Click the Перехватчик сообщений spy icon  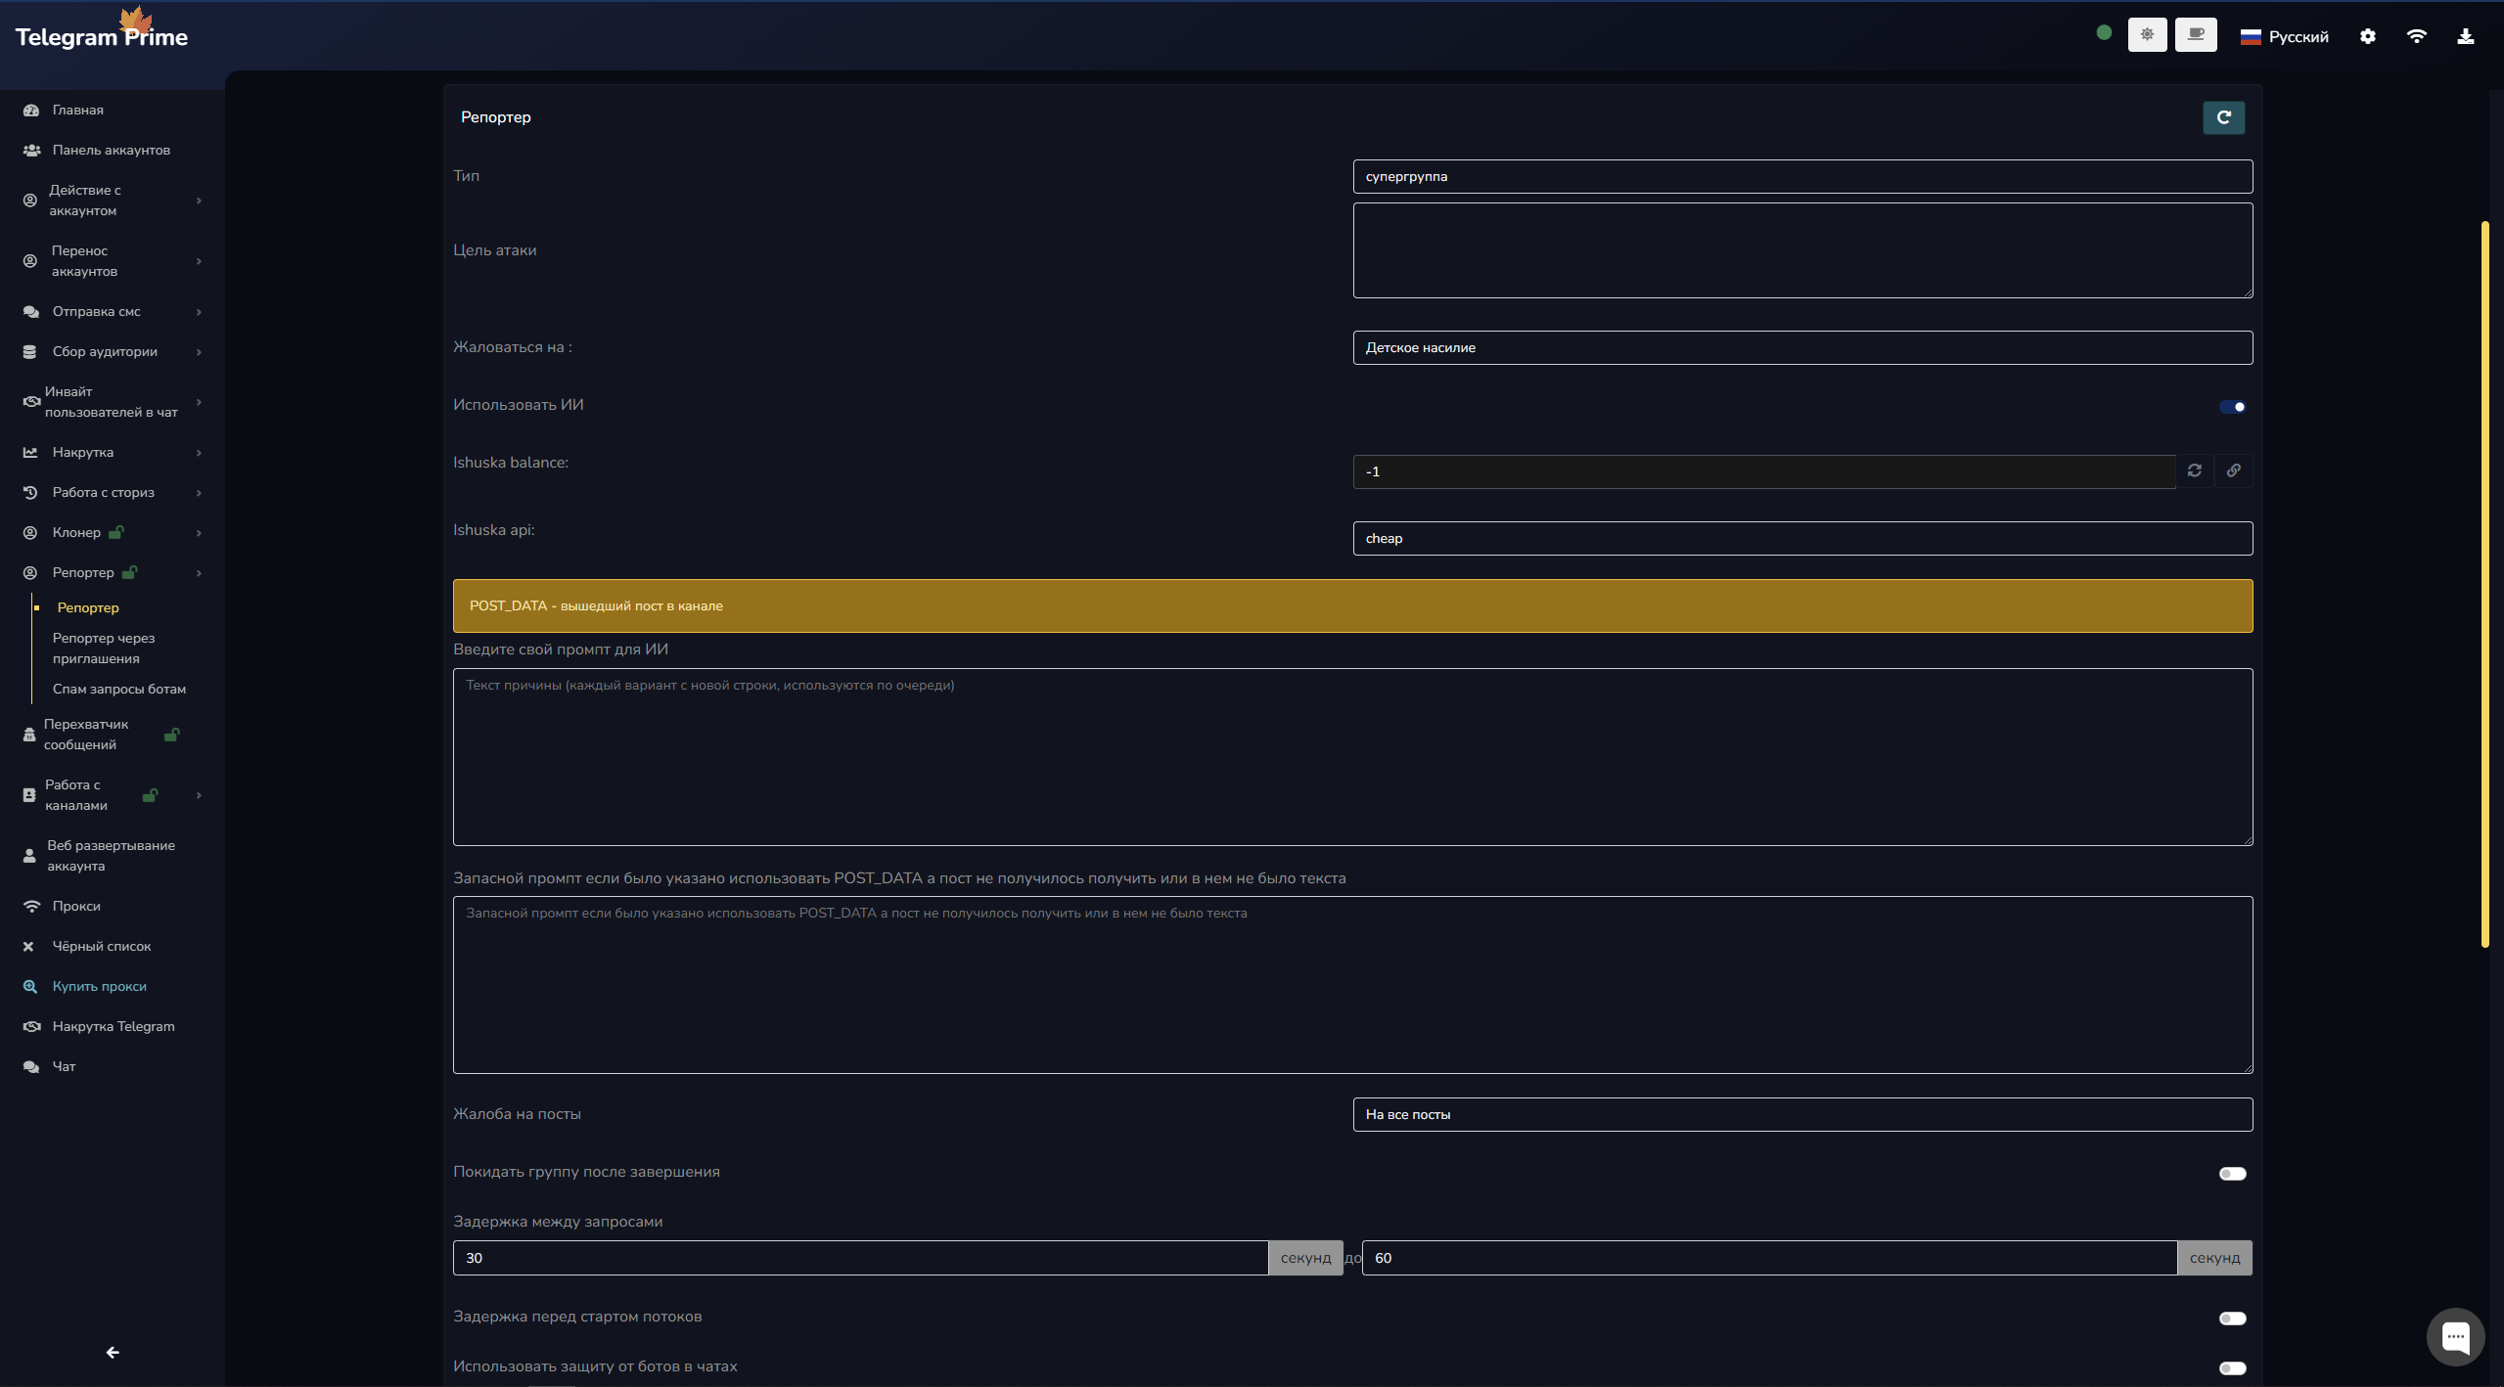coord(29,735)
